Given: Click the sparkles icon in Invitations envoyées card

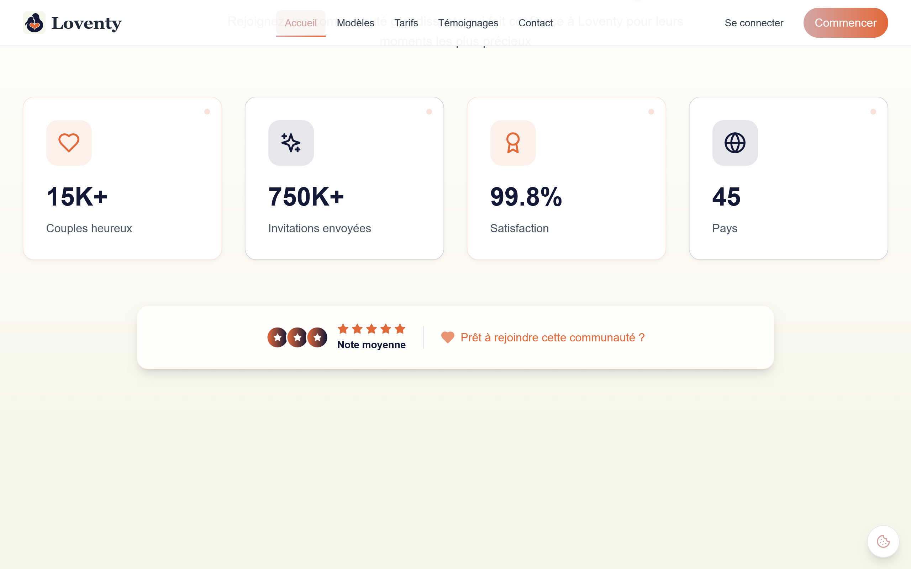Looking at the screenshot, I should pos(291,143).
